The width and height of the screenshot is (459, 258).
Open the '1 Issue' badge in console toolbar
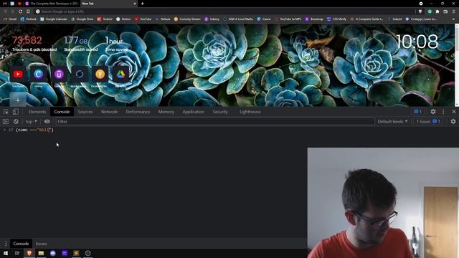(x=428, y=121)
